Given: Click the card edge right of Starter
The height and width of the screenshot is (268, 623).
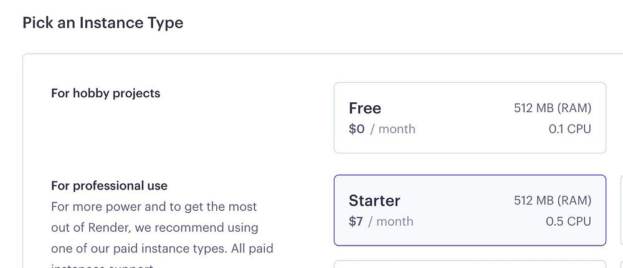Looking at the screenshot, I should click(621, 210).
